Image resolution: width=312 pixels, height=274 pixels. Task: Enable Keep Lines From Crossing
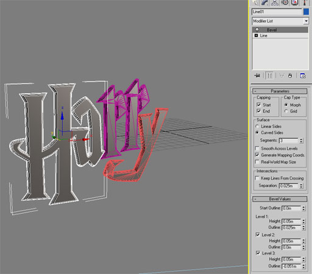(257, 178)
